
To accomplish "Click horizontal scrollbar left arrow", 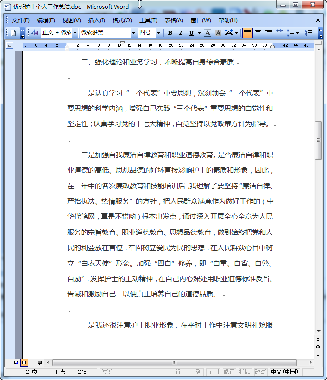I will pos(48,362).
